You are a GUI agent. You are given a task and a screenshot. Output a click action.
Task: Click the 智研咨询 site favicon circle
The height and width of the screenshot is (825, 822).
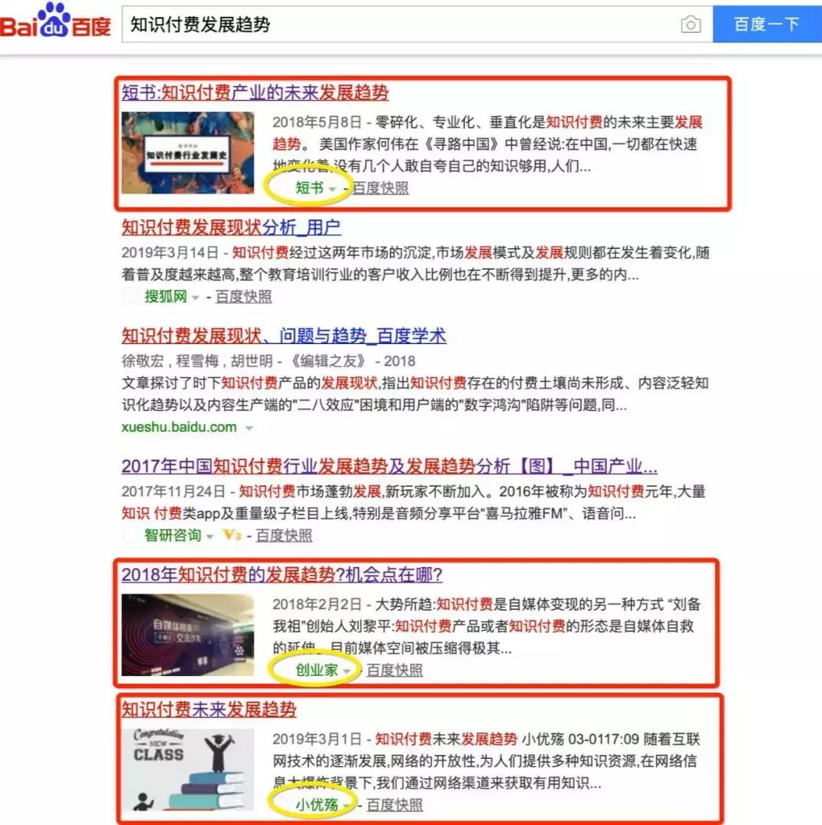tap(128, 535)
